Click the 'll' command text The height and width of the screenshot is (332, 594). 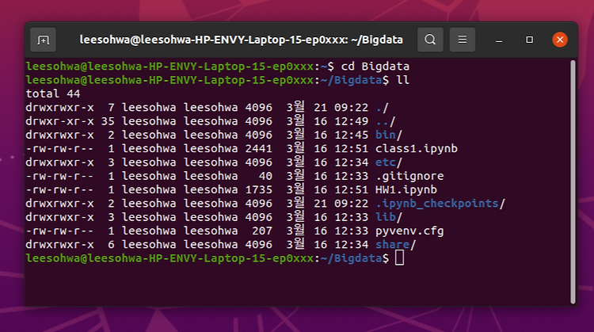402,80
